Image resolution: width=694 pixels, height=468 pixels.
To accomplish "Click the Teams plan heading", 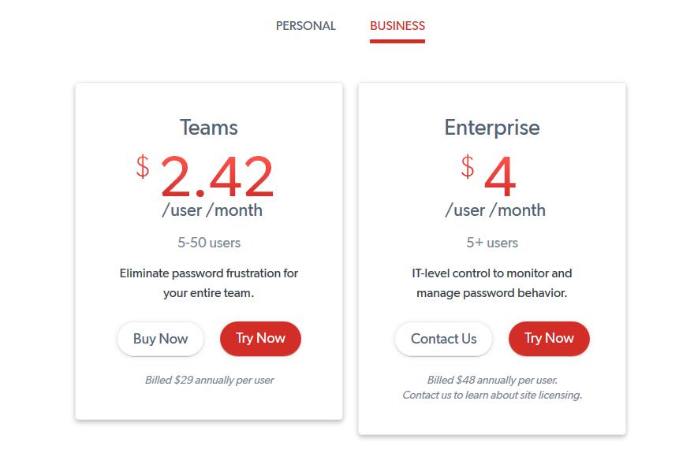I will [209, 128].
